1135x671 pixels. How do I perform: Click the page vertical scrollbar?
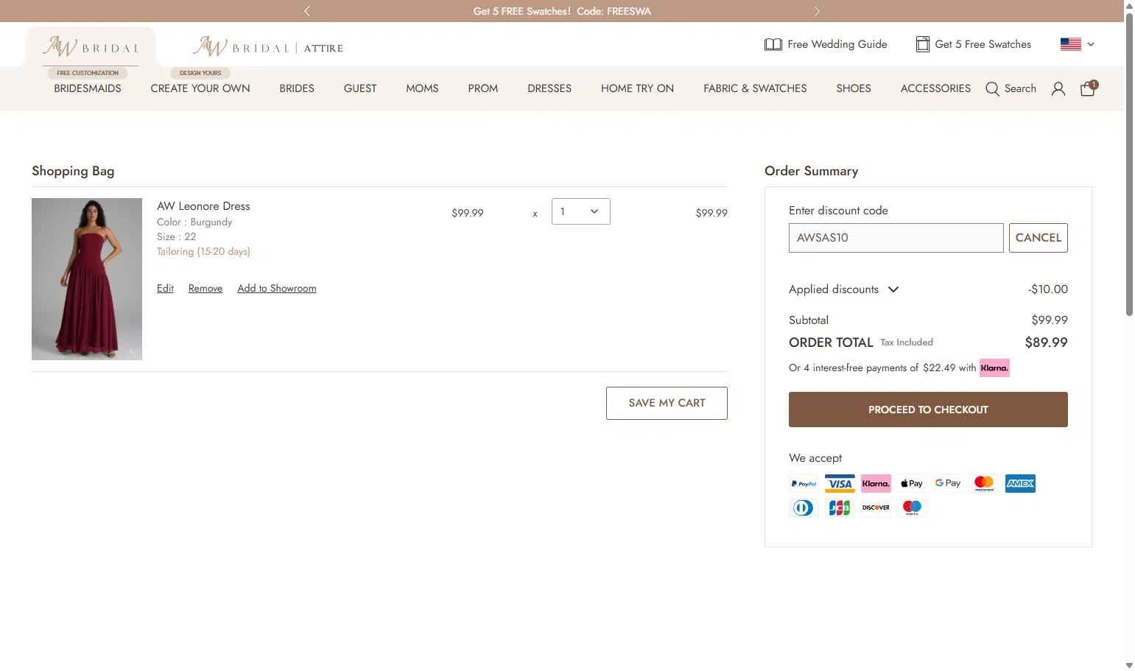point(1129,165)
